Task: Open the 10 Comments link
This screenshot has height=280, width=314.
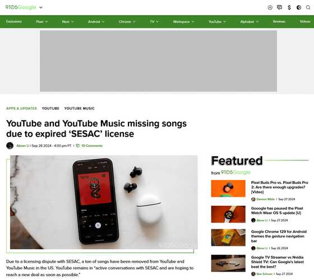Action: click(x=92, y=146)
